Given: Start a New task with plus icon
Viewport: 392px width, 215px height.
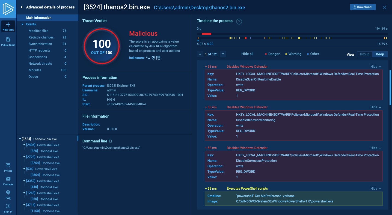Looking at the screenshot, I should (8, 26).
